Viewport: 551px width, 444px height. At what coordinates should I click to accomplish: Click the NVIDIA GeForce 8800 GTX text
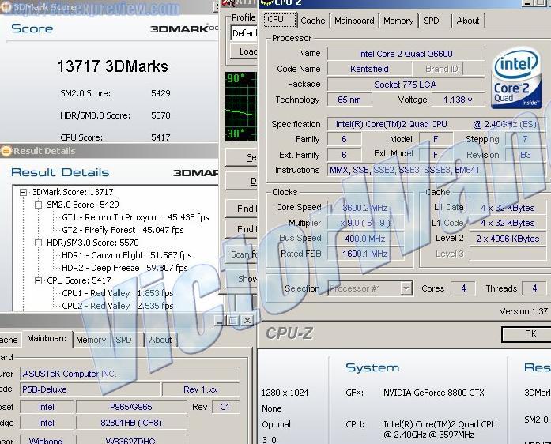434,393
